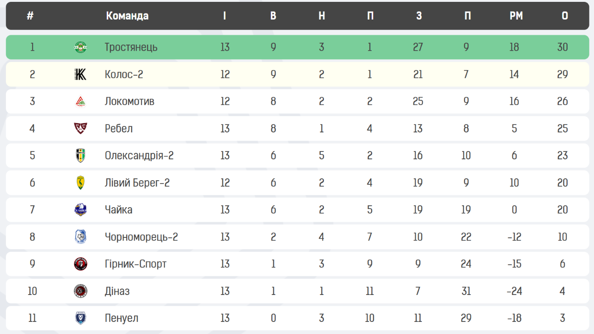
Task: Click the Команда column header
Action: 127,16
